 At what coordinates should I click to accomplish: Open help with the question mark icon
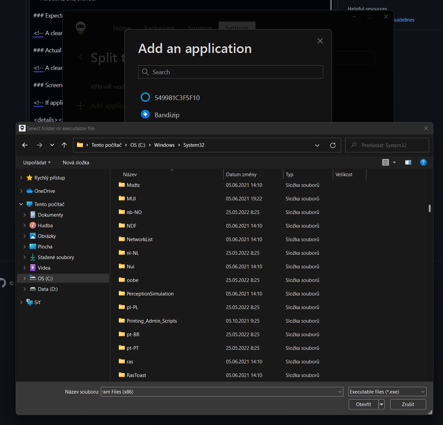point(423,162)
